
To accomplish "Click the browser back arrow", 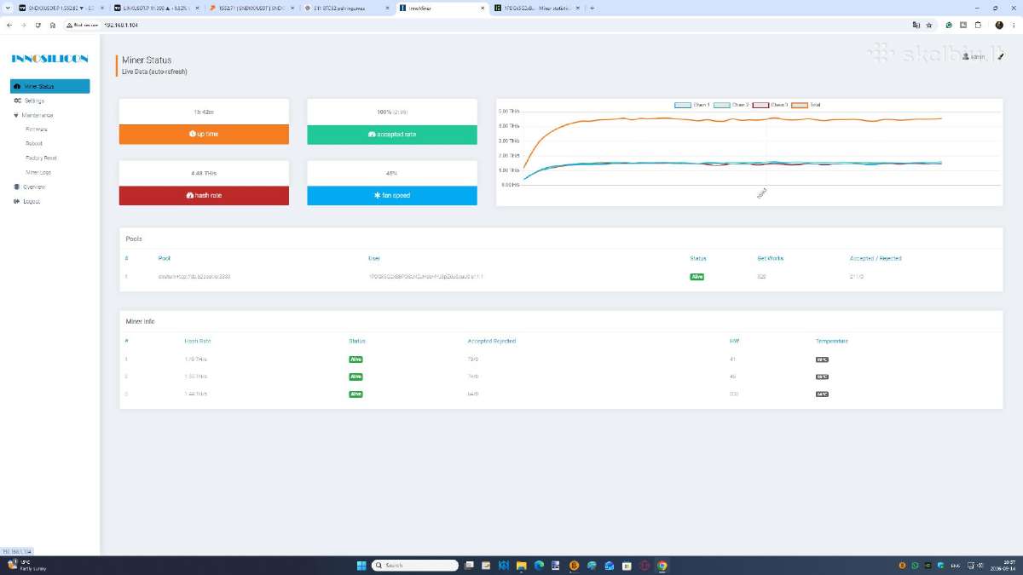I will [x=9, y=25].
